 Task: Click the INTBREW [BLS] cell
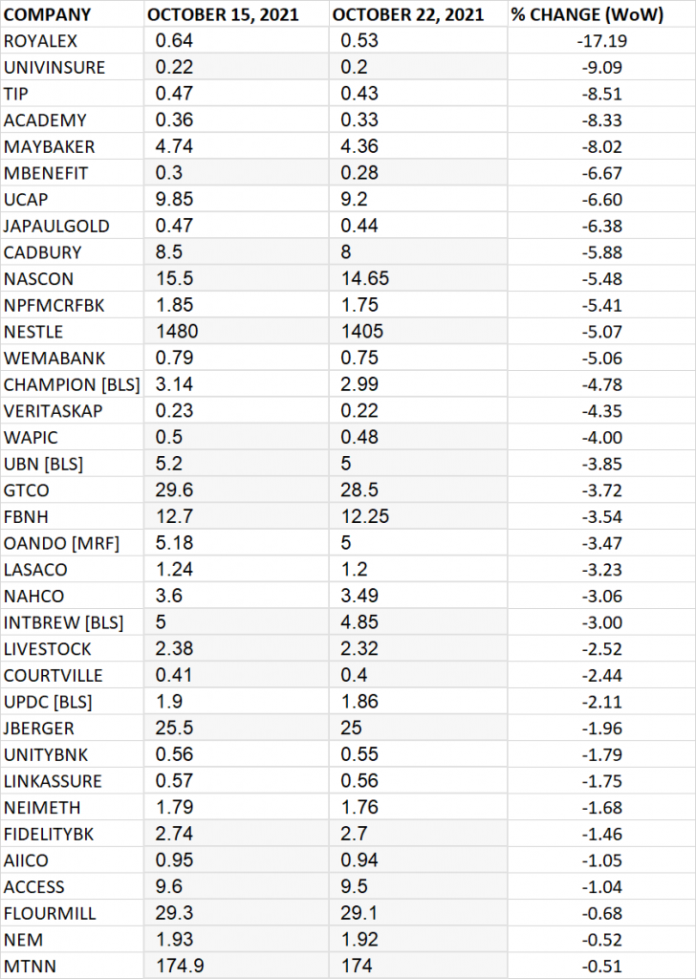(x=72, y=621)
